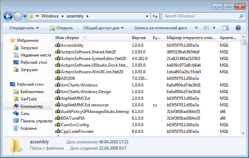Screen dimensions: 249x158
Task: Click the Корзина recycle bin icon
Action: [x=16, y=128]
